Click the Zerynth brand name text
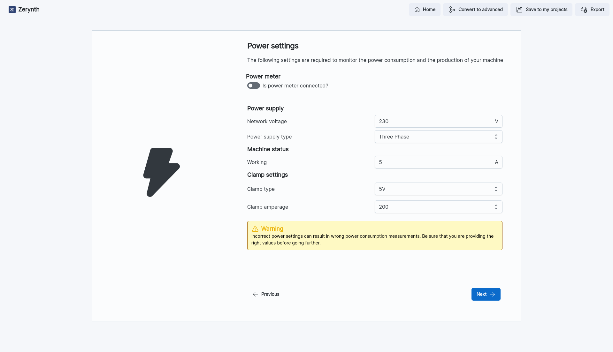Image resolution: width=613 pixels, height=352 pixels. 29,10
